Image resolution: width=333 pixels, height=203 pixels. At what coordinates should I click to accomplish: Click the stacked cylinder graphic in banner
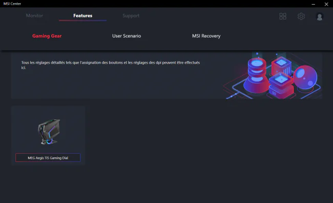coord(255,75)
